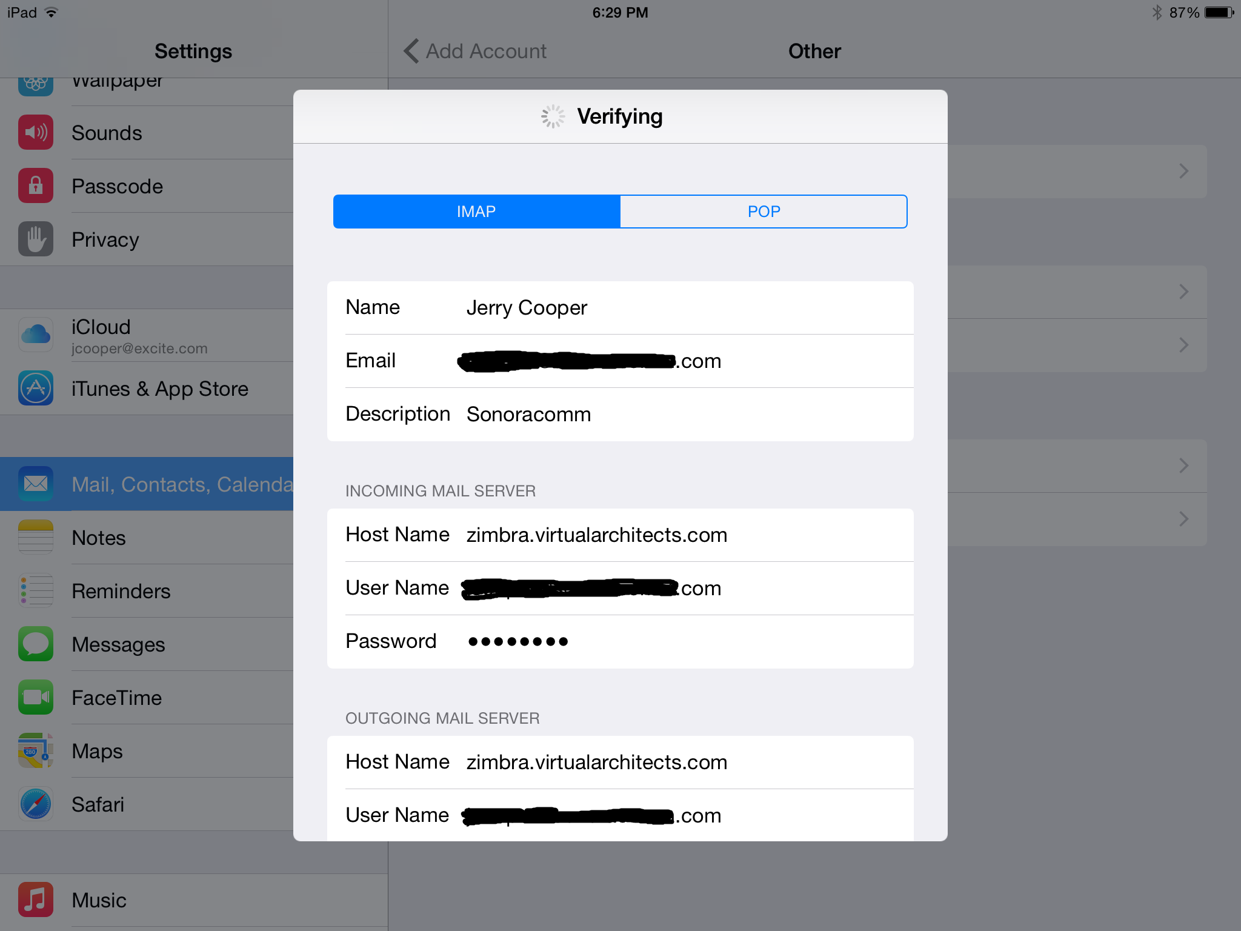This screenshot has width=1241, height=931.
Task: Select FaceTime in the settings list
Action: pos(147,698)
